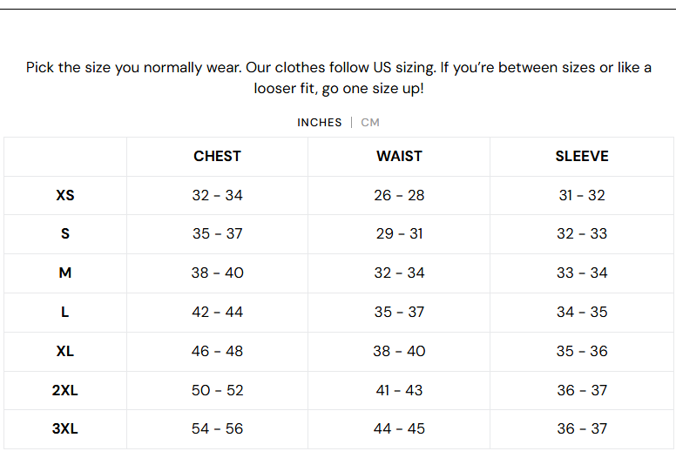Click the sizing instructions paragraph text
The image size is (676, 458).
(338, 77)
